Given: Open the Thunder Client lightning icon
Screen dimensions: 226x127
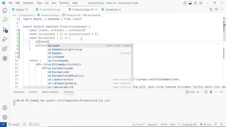Looking at the screenshot, I should (5, 59).
